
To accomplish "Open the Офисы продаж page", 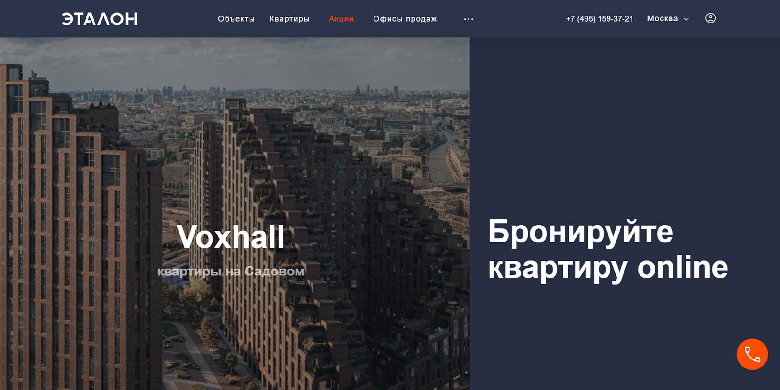I will (405, 19).
